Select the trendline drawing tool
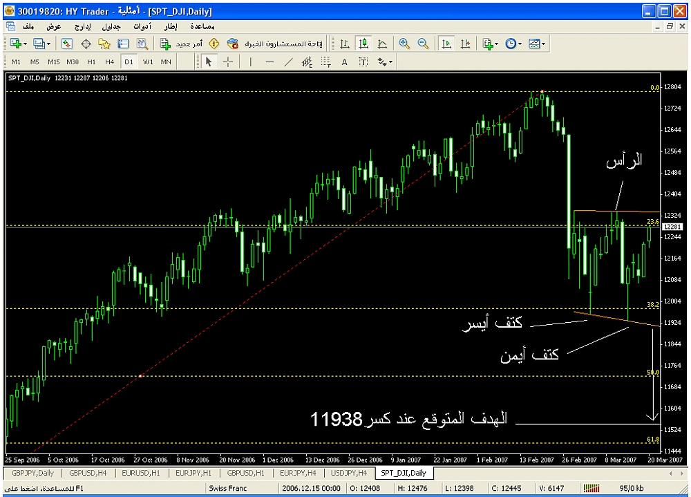Image resolution: width=691 pixels, height=497 pixels. (288, 62)
